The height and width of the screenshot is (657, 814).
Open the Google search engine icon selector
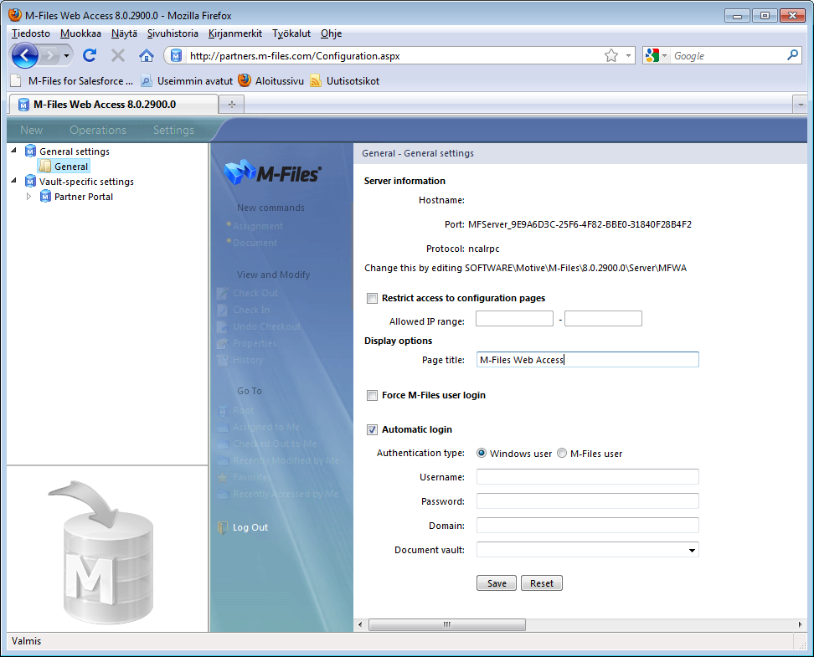point(656,55)
